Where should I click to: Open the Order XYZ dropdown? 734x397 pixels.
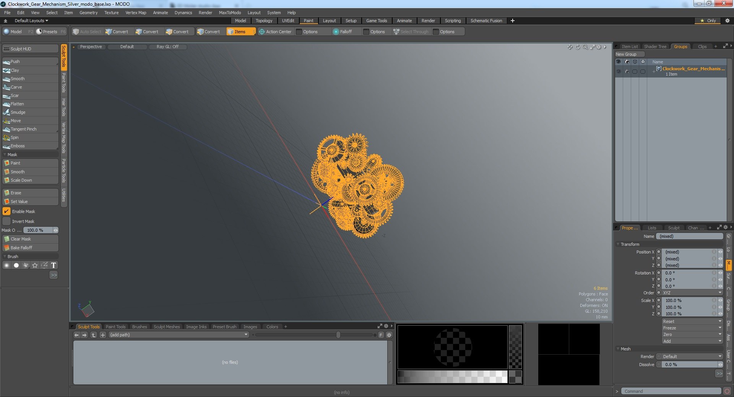[x=692, y=293]
